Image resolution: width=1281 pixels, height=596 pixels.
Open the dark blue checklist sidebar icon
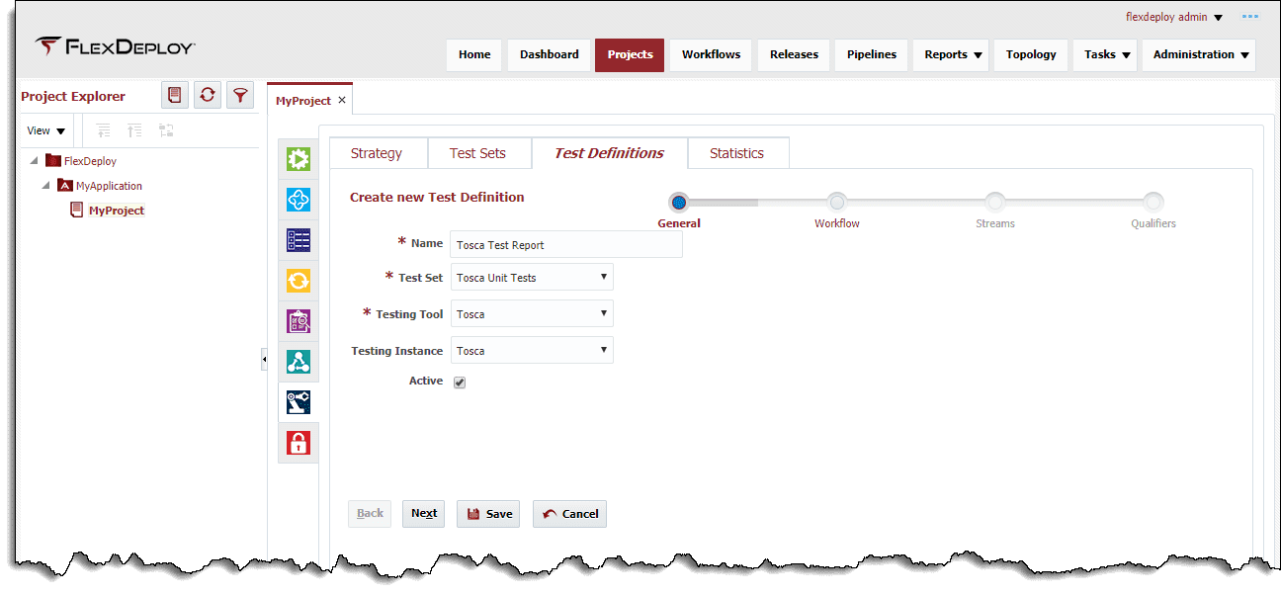(x=299, y=240)
